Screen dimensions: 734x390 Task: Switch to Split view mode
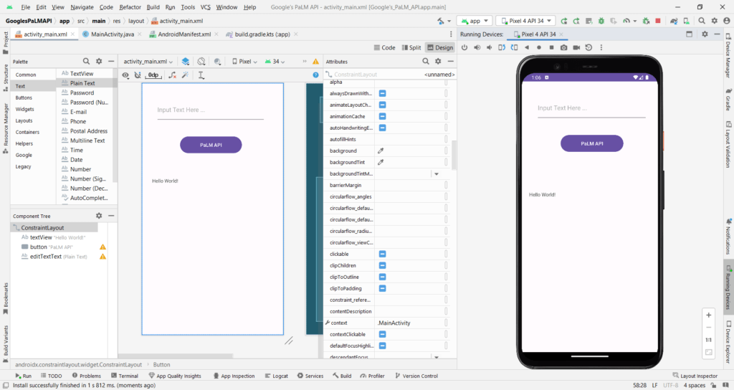point(411,48)
